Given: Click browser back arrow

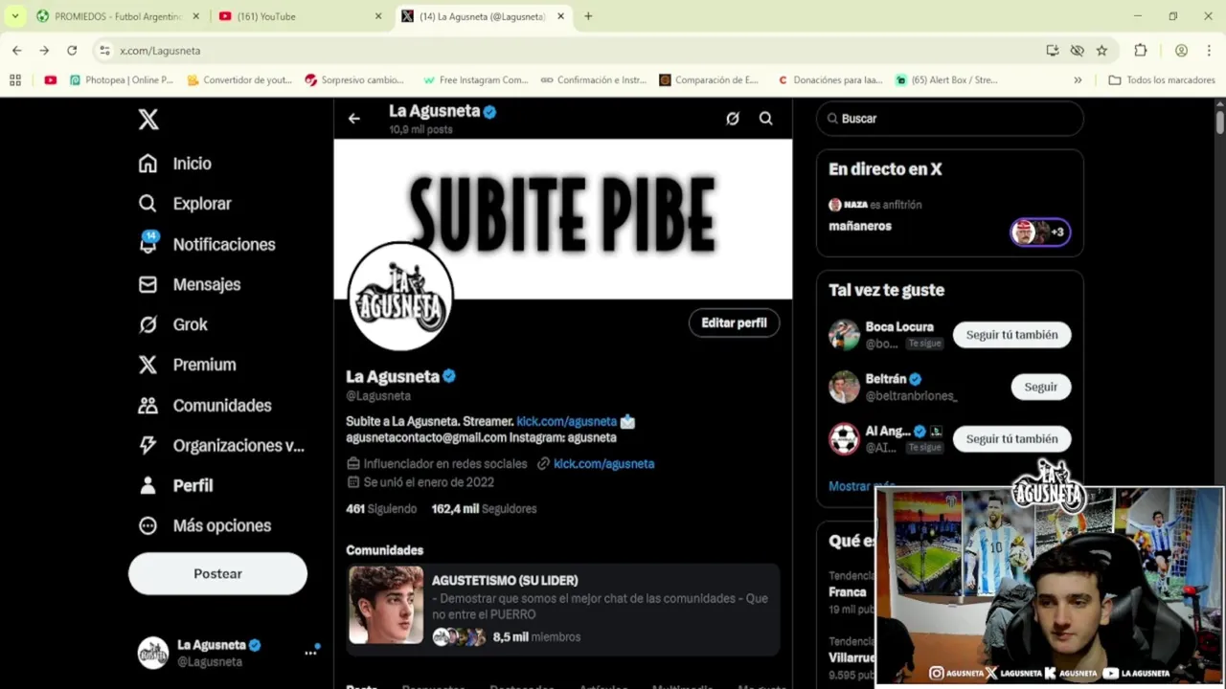Looking at the screenshot, I should (17, 51).
